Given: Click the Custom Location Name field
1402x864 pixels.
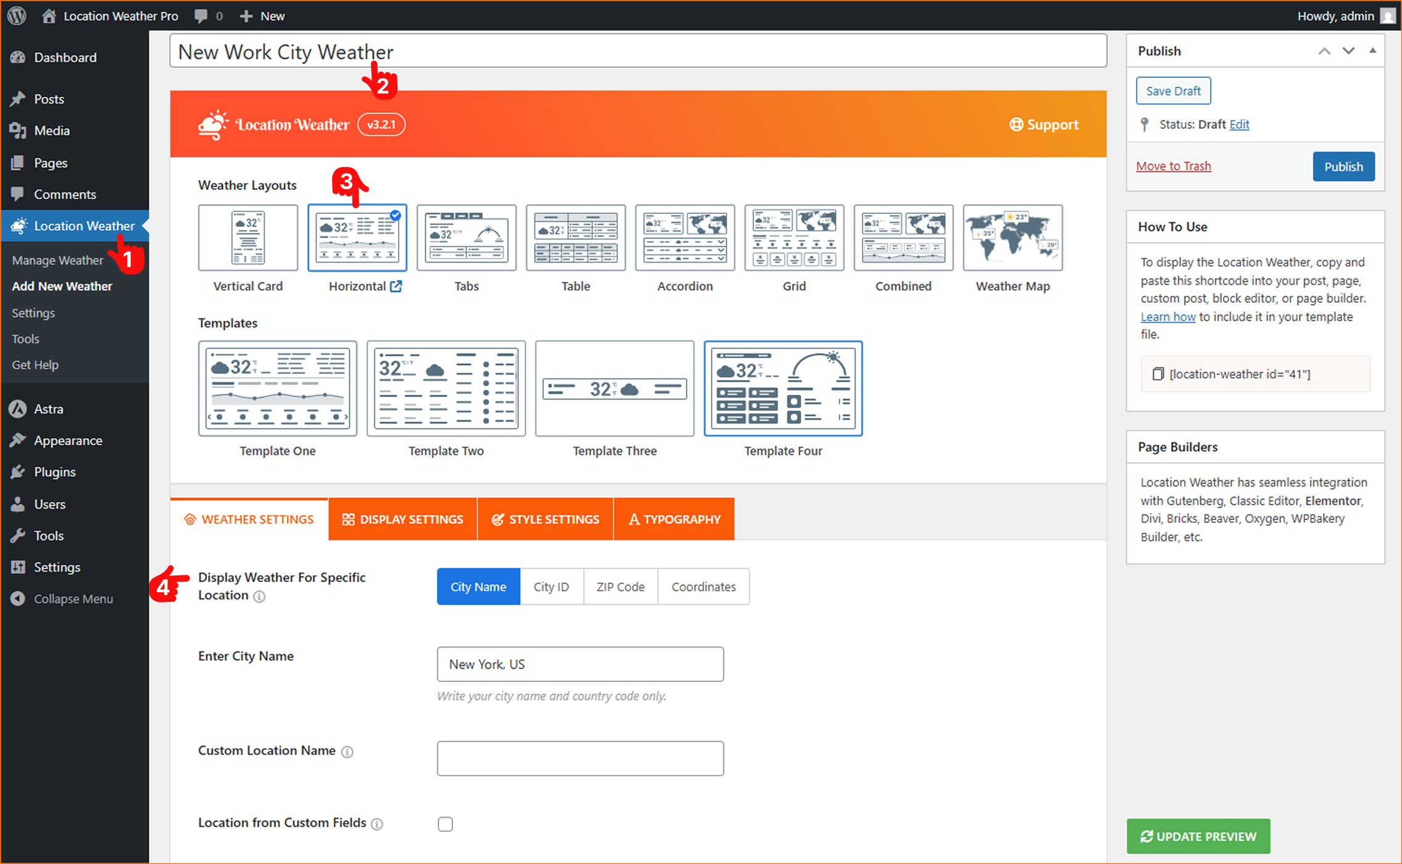Looking at the screenshot, I should (x=580, y=759).
